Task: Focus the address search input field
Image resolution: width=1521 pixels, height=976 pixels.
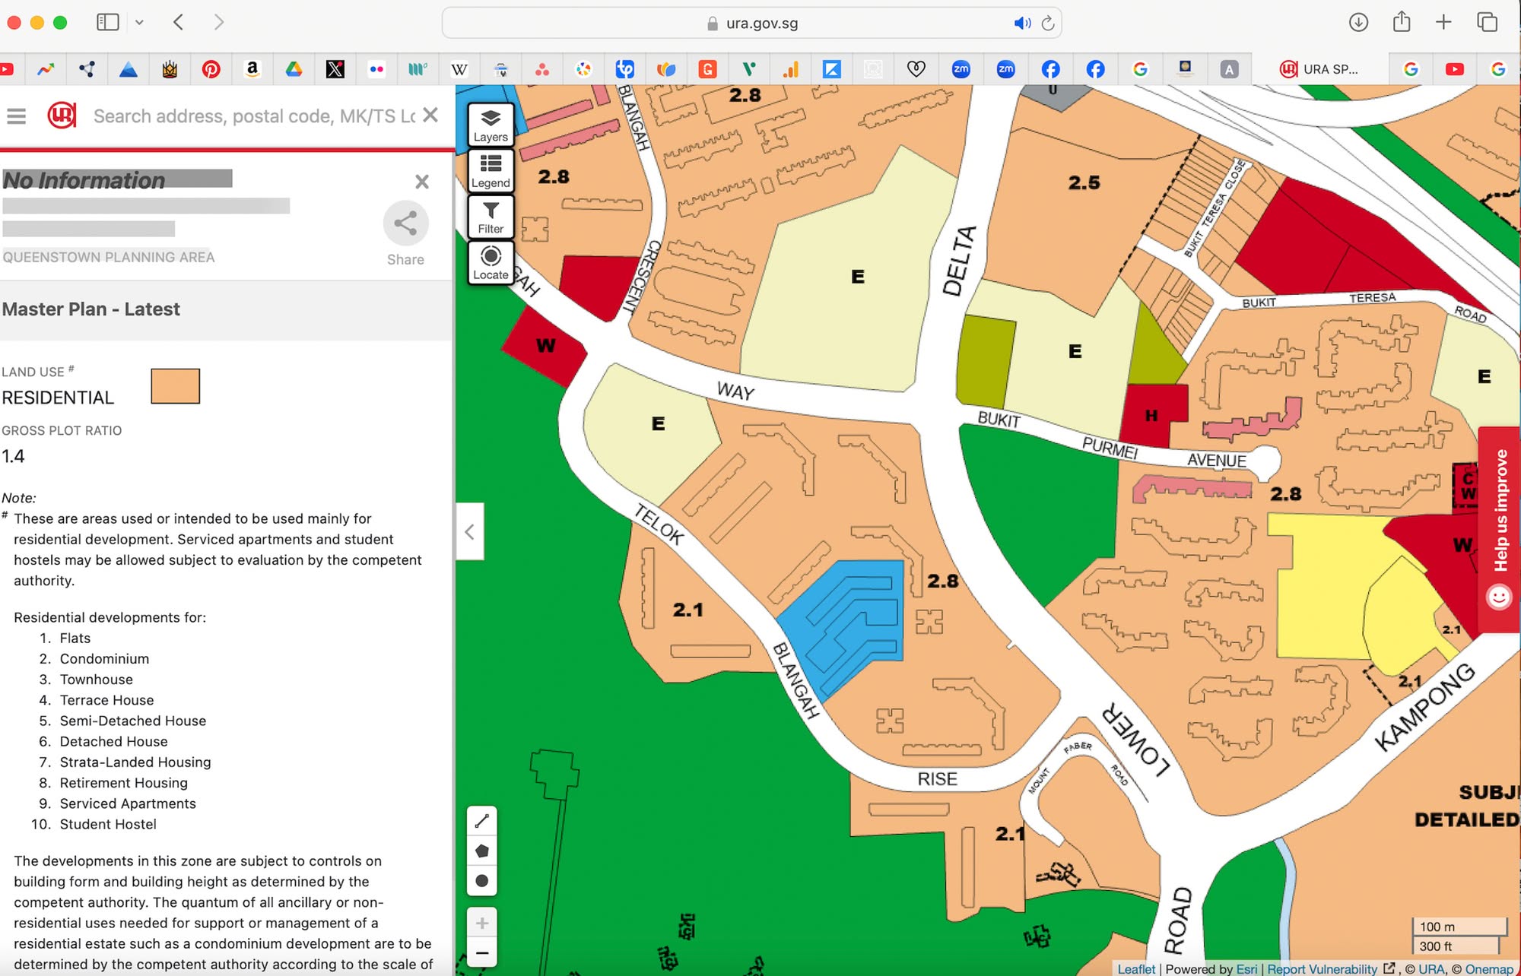Action: coord(254,116)
